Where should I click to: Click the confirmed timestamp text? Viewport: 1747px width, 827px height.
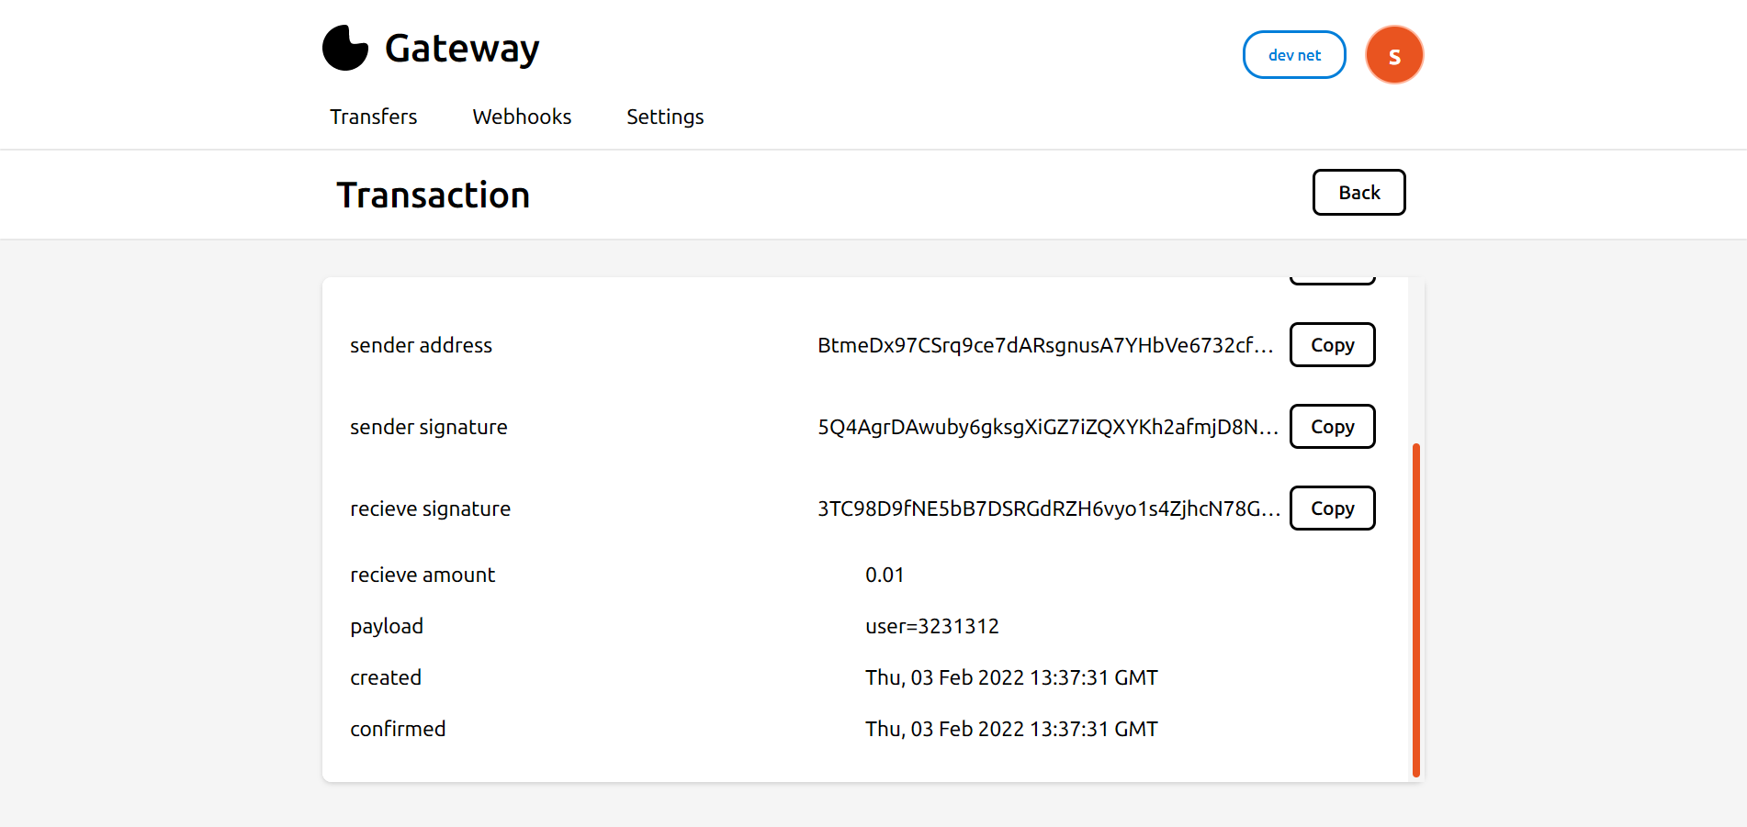click(1010, 728)
